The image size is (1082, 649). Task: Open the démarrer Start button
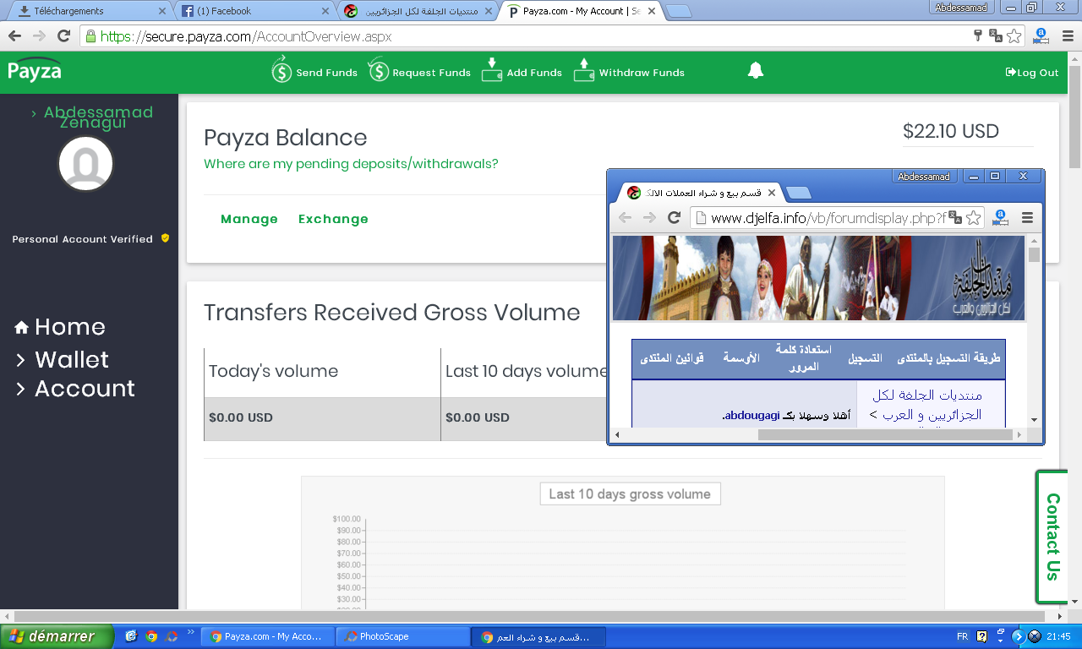point(57,636)
